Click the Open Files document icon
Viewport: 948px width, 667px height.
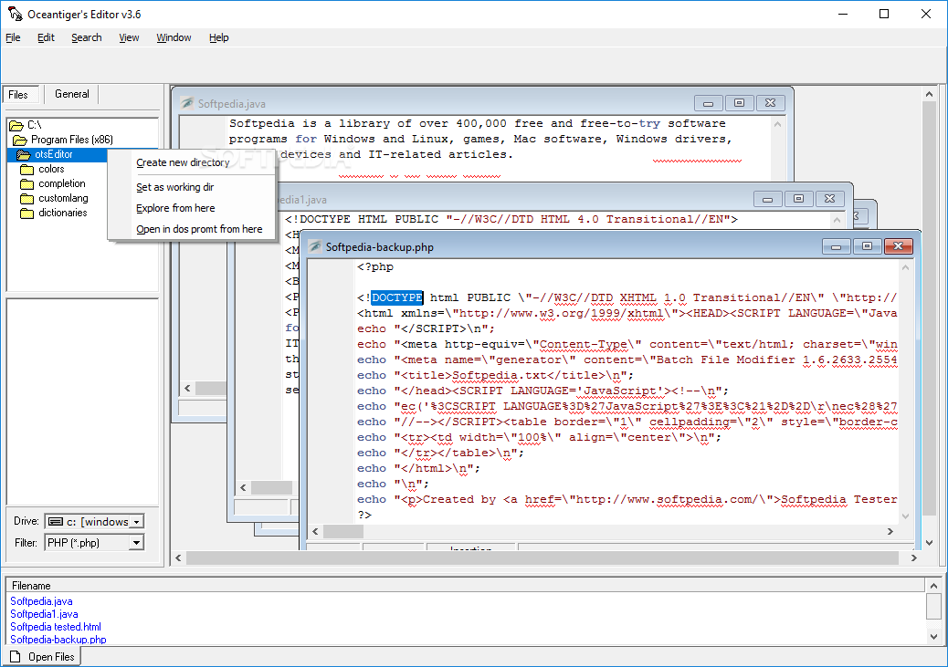(x=16, y=657)
